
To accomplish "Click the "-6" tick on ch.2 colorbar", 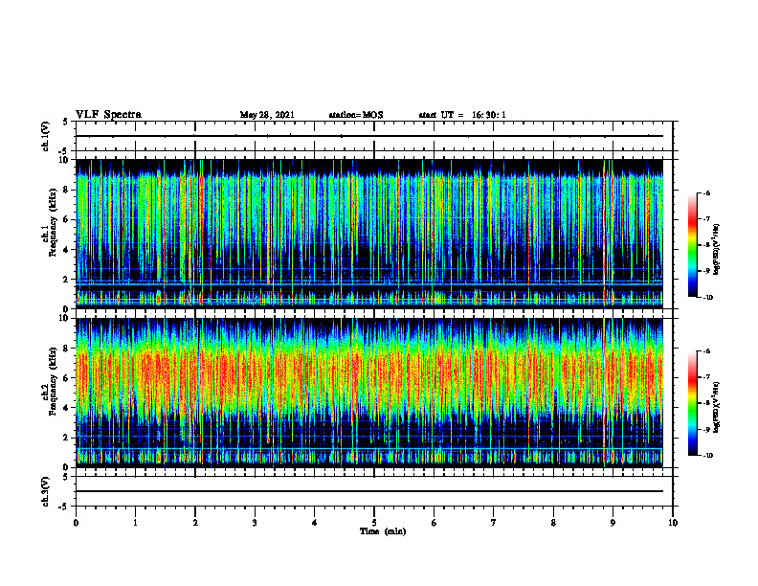I will 707,351.
